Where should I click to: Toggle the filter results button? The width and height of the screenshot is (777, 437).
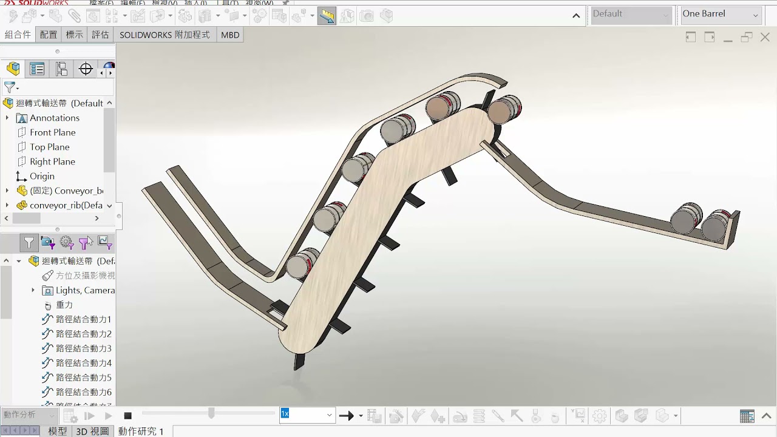(104, 243)
